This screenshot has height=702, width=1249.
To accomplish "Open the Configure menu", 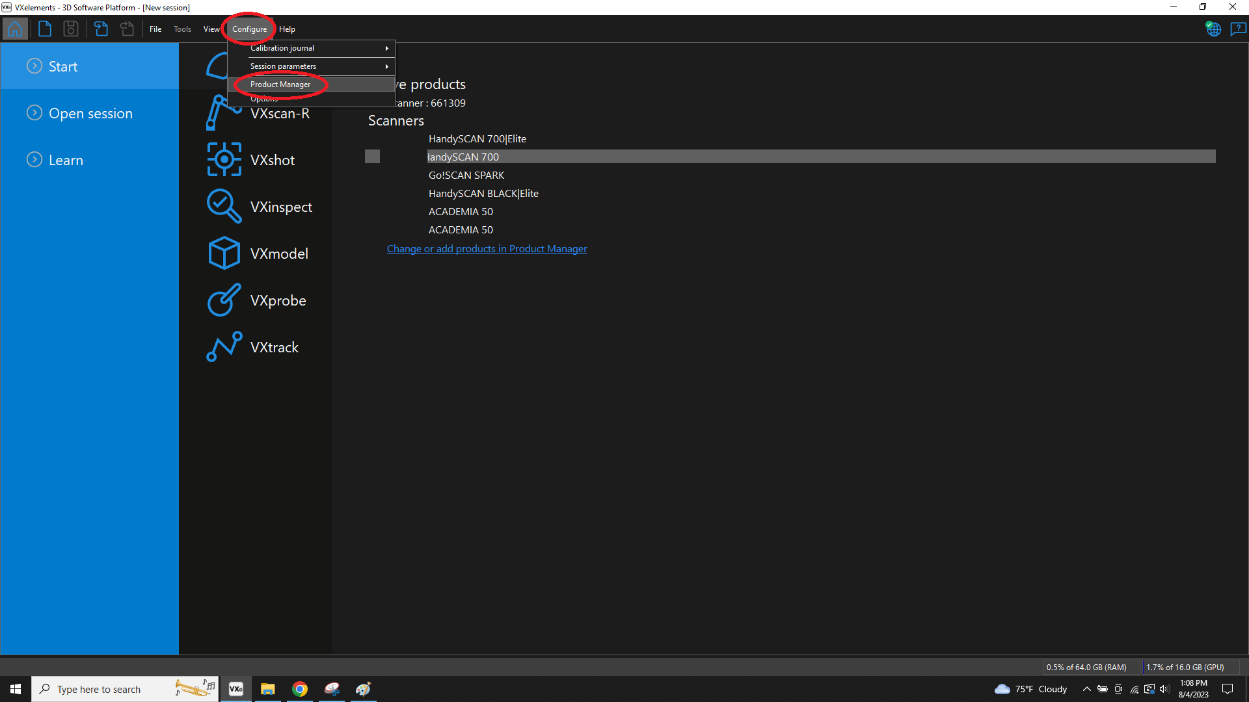I will pos(249,29).
